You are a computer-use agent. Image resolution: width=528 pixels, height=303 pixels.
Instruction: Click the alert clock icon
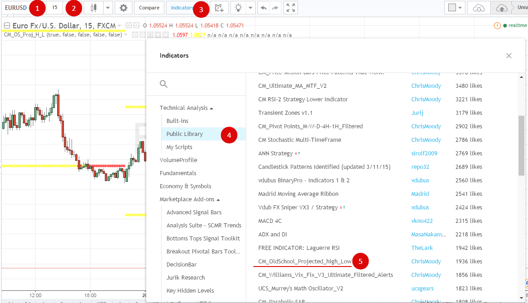tap(219, 8)
